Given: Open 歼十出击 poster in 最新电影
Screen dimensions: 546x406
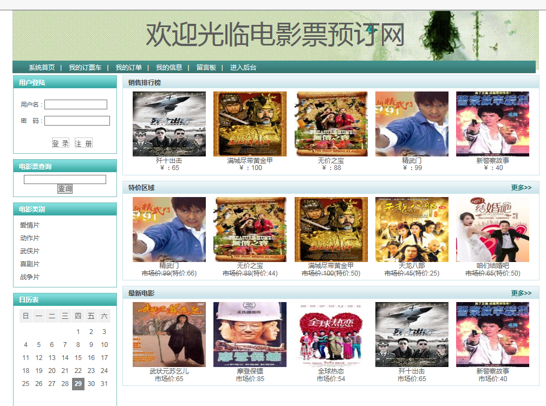Looking at the screenshot, I should pyautogui.click(x=412, y=335).
